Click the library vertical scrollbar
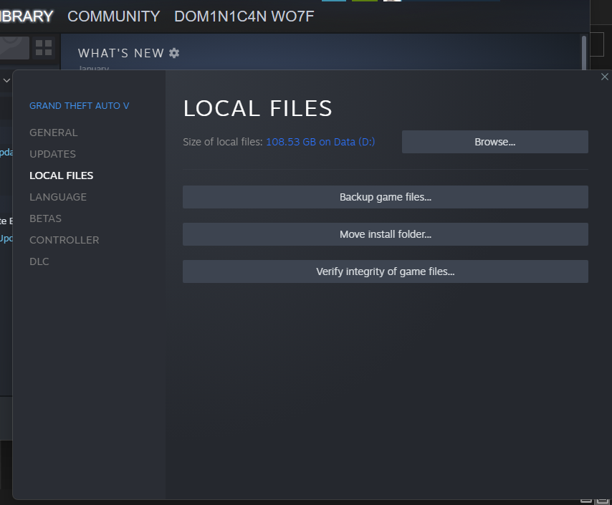The height and width of the screenshot is (505, 612). pyautogui.click(x=584, y=53)
